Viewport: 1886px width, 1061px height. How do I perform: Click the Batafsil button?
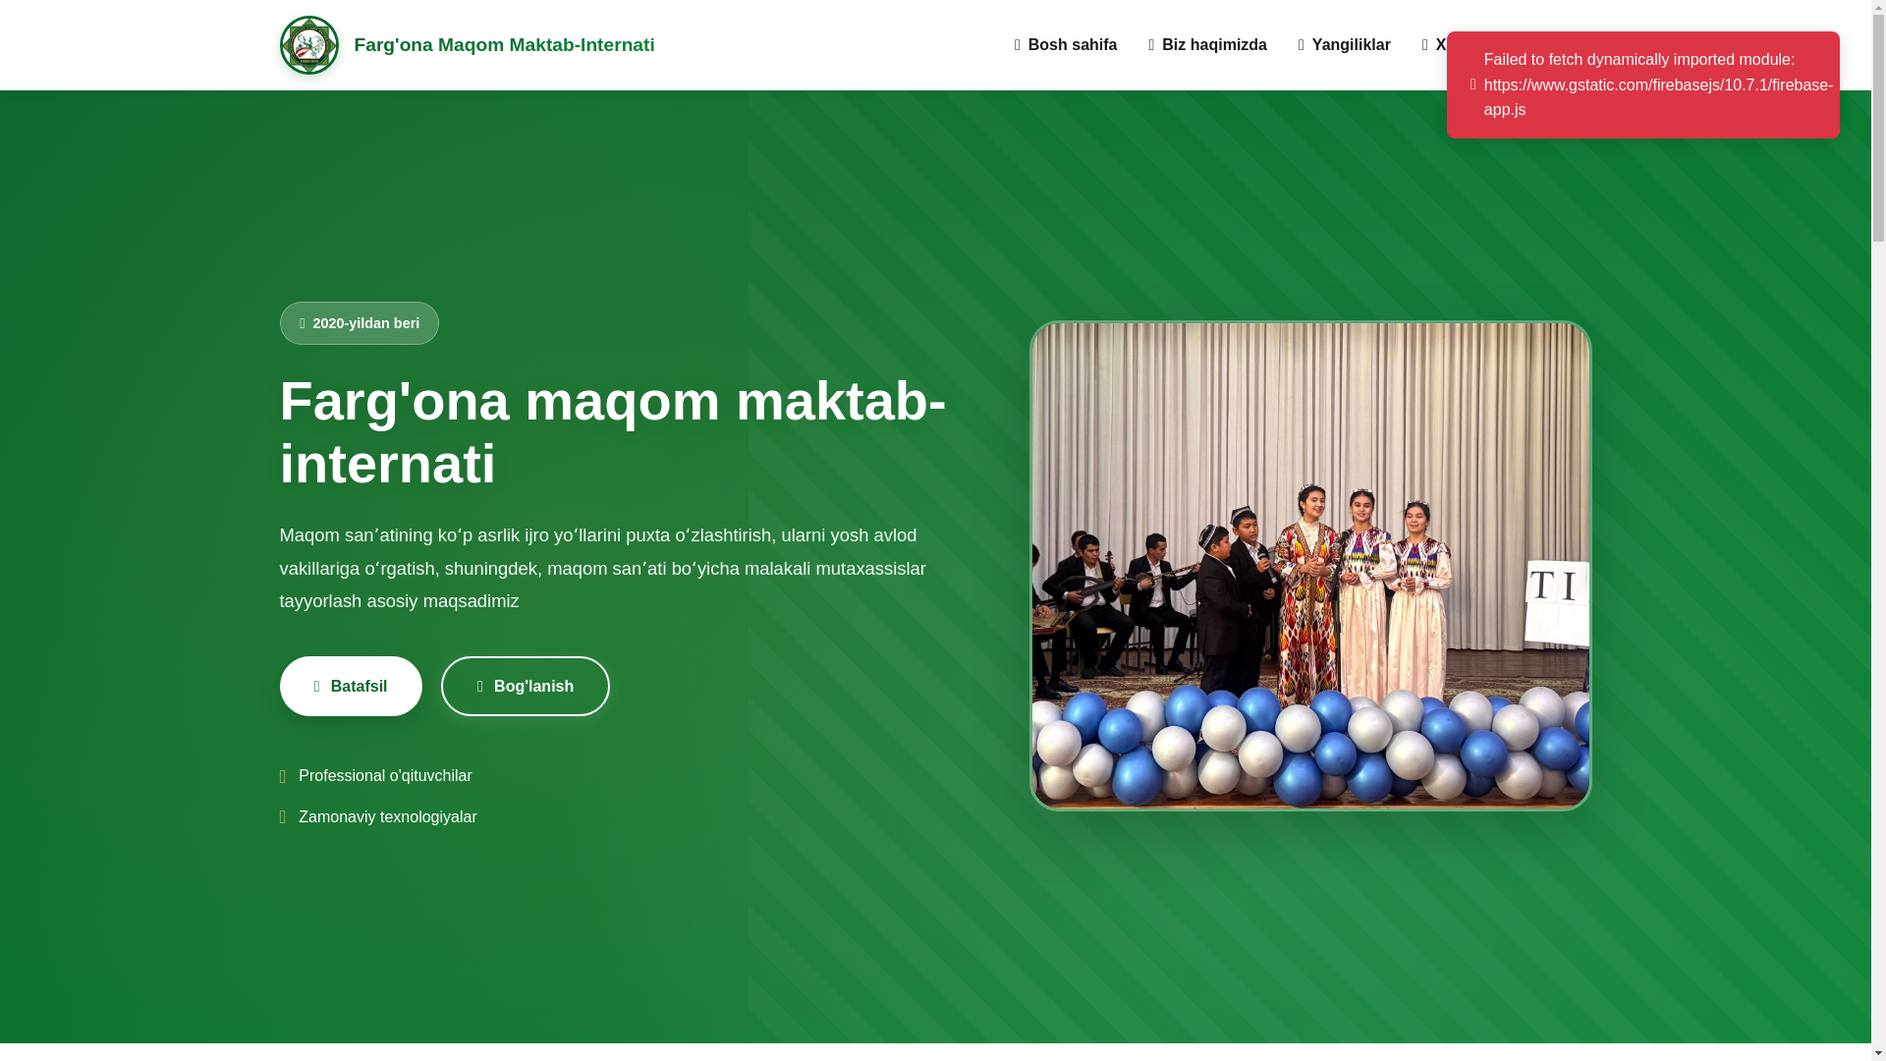351,686
